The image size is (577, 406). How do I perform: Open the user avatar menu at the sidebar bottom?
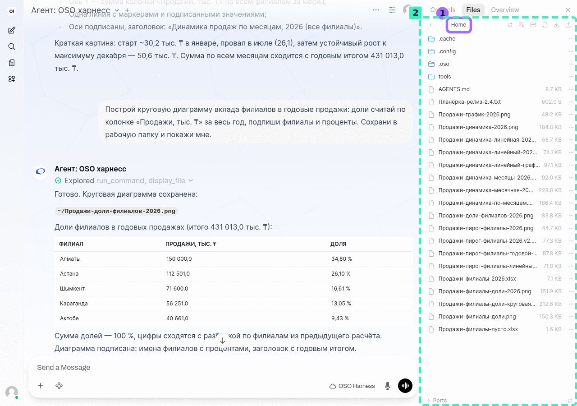(12, 392)
